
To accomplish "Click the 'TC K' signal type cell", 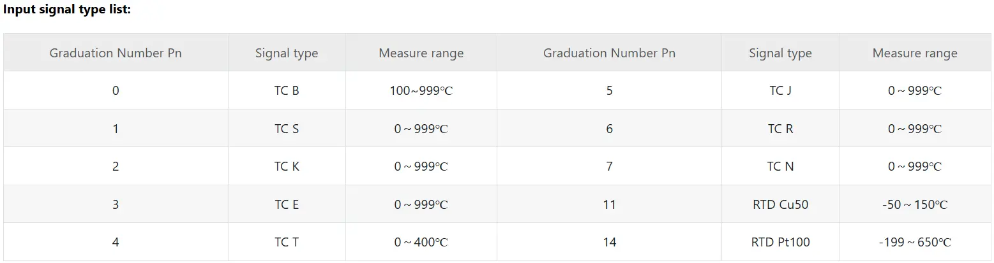I will tap(287, 166).
